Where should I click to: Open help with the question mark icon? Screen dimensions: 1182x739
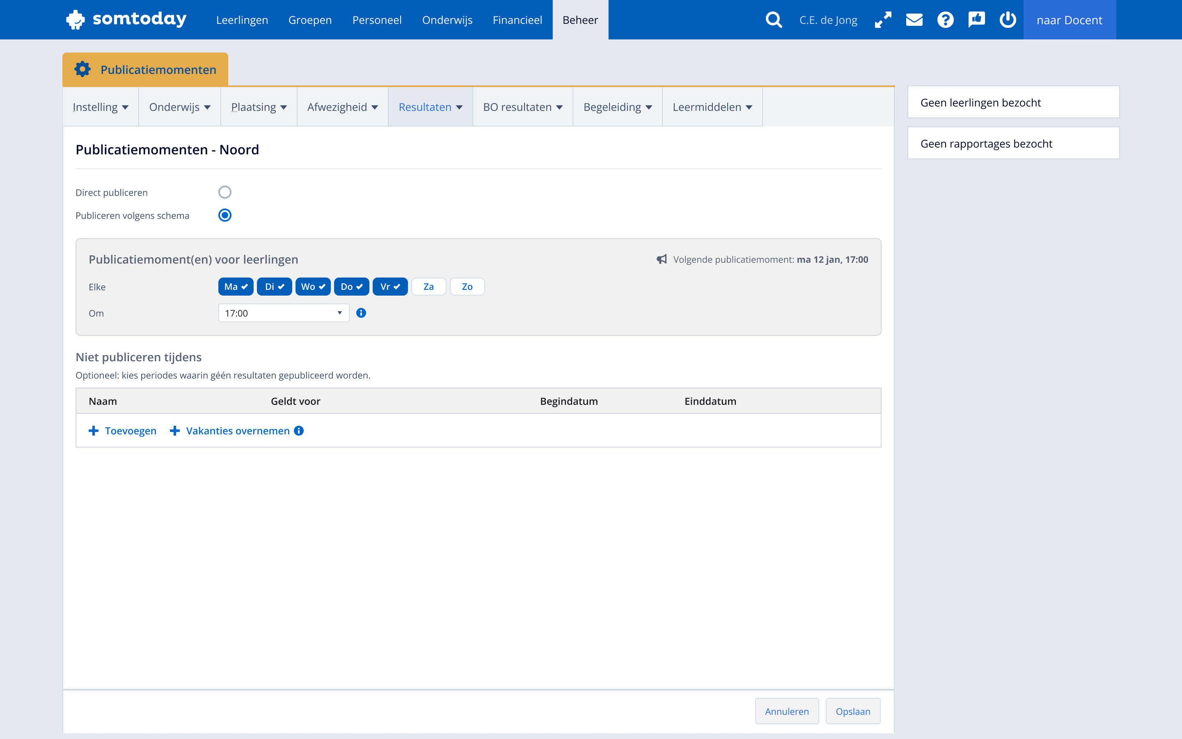(945, 20)
